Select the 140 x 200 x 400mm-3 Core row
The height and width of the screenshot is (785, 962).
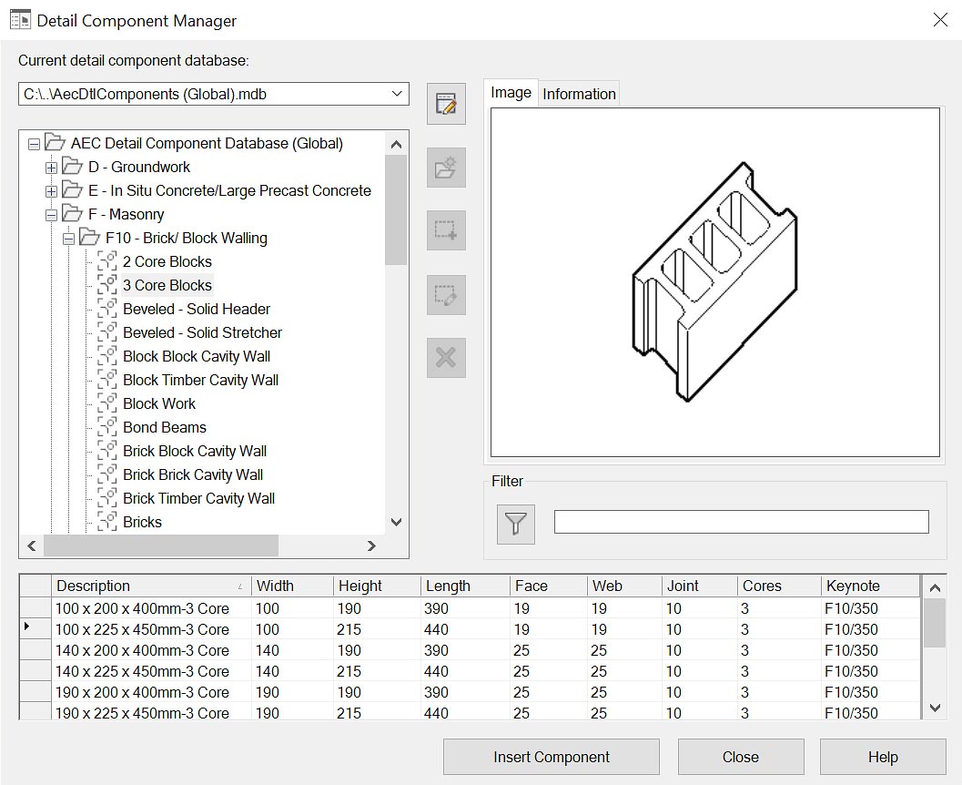pos(143,650)
